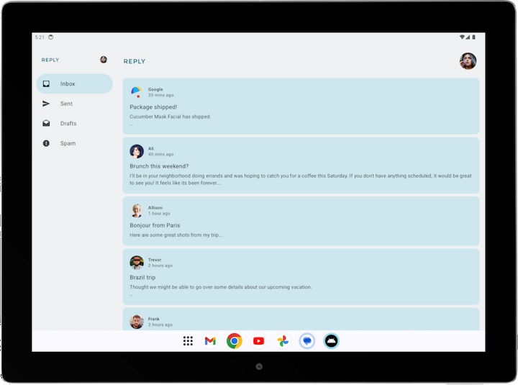Open the 'Bonjour from Paris' email
The height and width of the screenshot is (385, 518).
click(x=300, y=225)
